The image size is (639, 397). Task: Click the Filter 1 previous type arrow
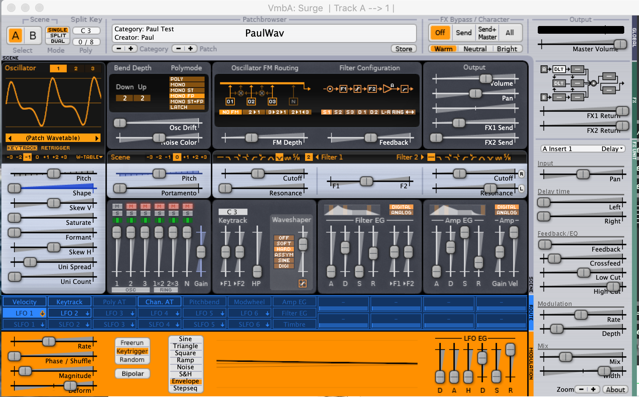coord(317,157)
